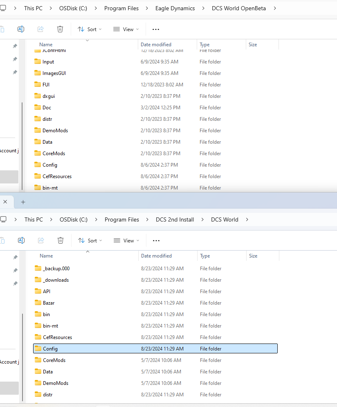The width and height of the screenshot is (337, 407).
Task: Expand chevron after DCS World in lower breadcrumb
Action: pyautogui.click(x=247, y=219)
